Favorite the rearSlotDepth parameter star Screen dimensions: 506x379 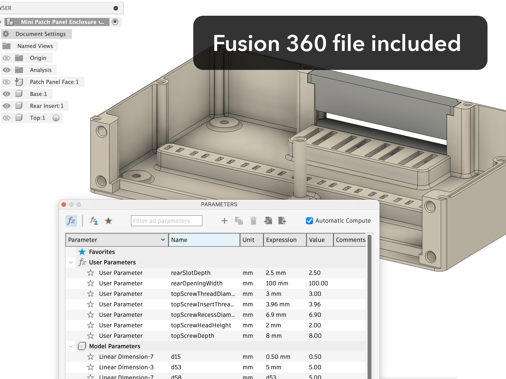[90, 273]
